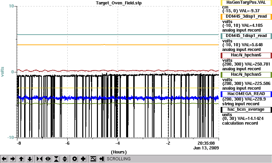Screen dimensions: 272x163
Task: Click the pan right arrow button
Action: pos(13,159)
